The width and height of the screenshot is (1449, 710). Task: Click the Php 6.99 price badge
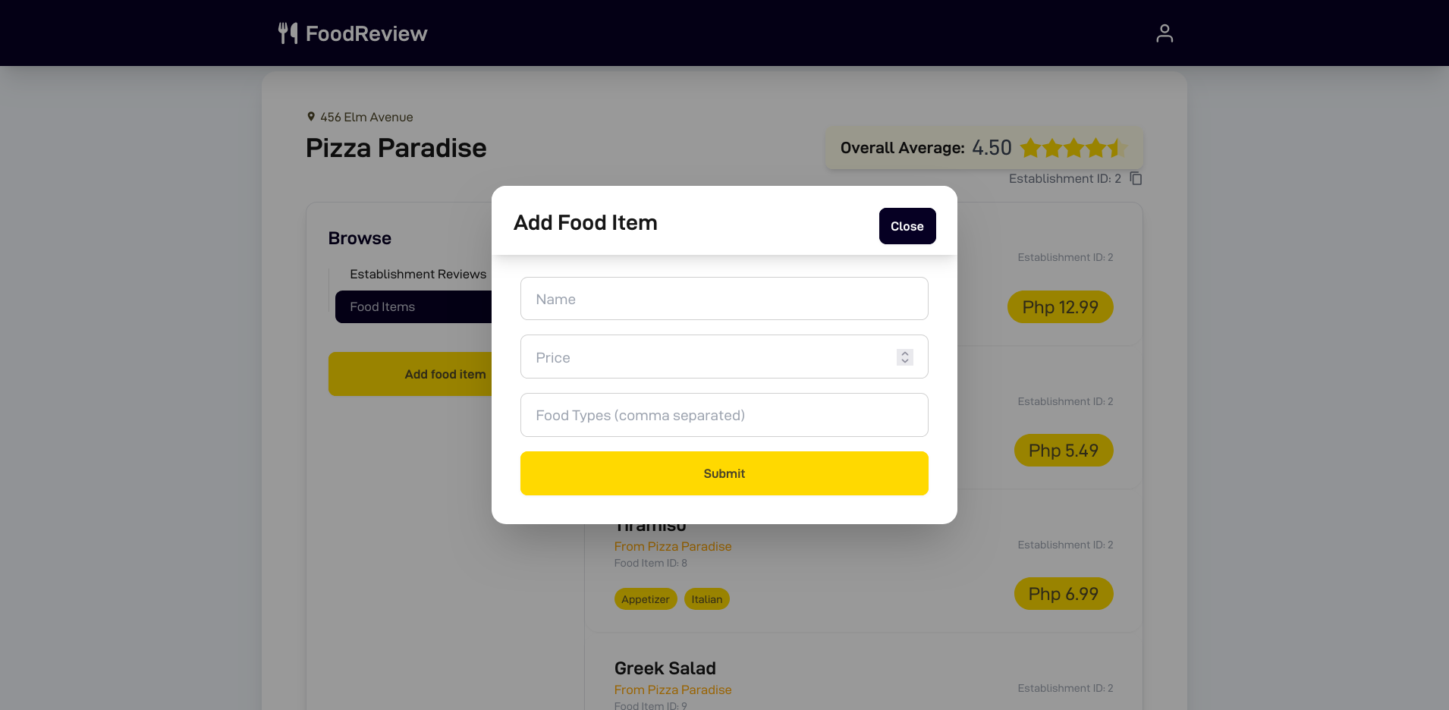(x=1063, y=593)
